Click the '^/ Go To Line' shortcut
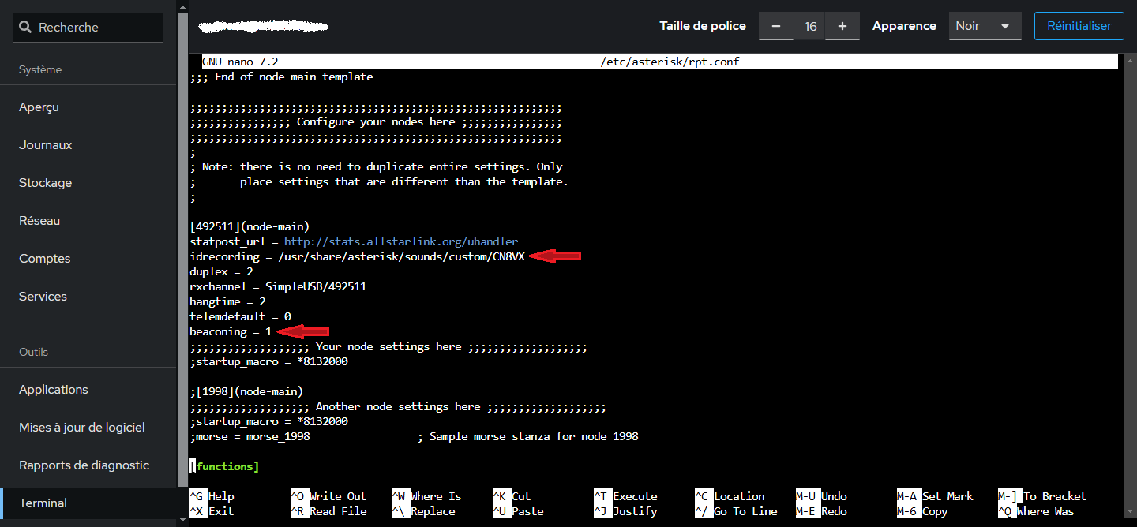1137x527 pixels. (x=736, y=511)
